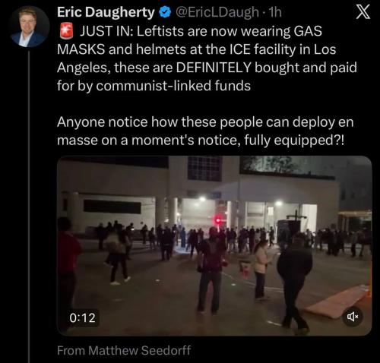Image resolution: width=380 pixels, height=363 pixels.
Task: Click the paragraph starting "Anyone notice how"
Action: pyautogui.click(x=205, y=131)
